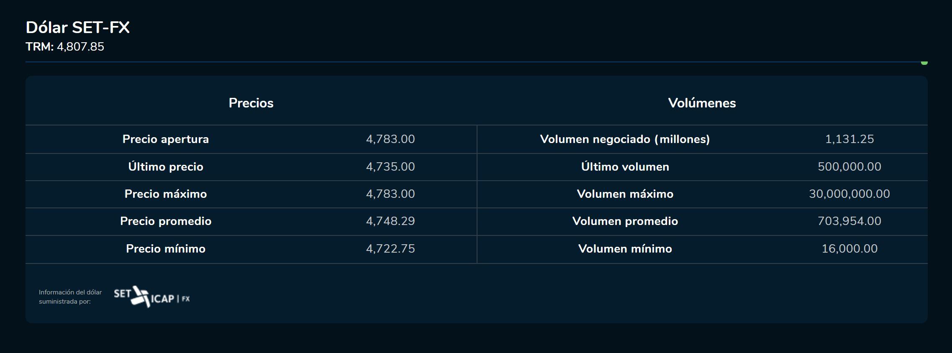Click the SET-ICAP FX logo
Image resolution: width=952 pixels, height=353 pixels.
coord(151,297)
